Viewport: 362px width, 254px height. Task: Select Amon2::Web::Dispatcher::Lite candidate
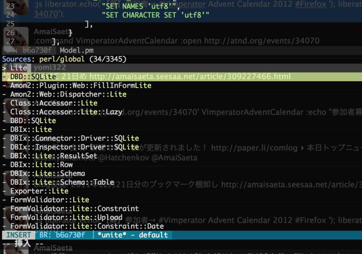pyautogui.click(x=68, y=94)
